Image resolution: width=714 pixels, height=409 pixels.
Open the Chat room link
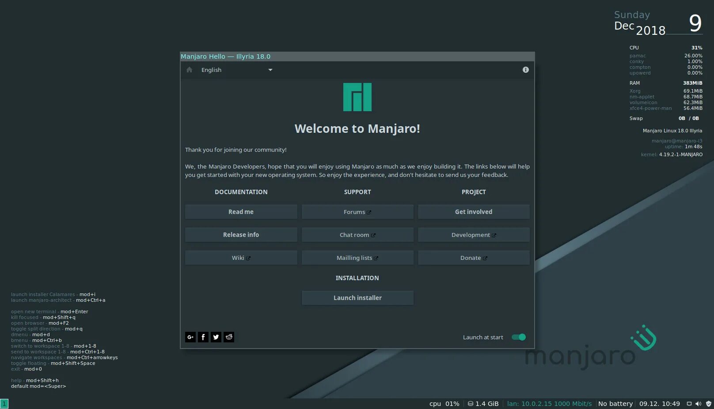357,235
